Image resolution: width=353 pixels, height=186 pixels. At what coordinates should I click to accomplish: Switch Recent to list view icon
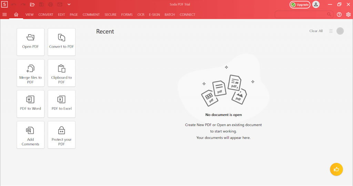point(331,31)
